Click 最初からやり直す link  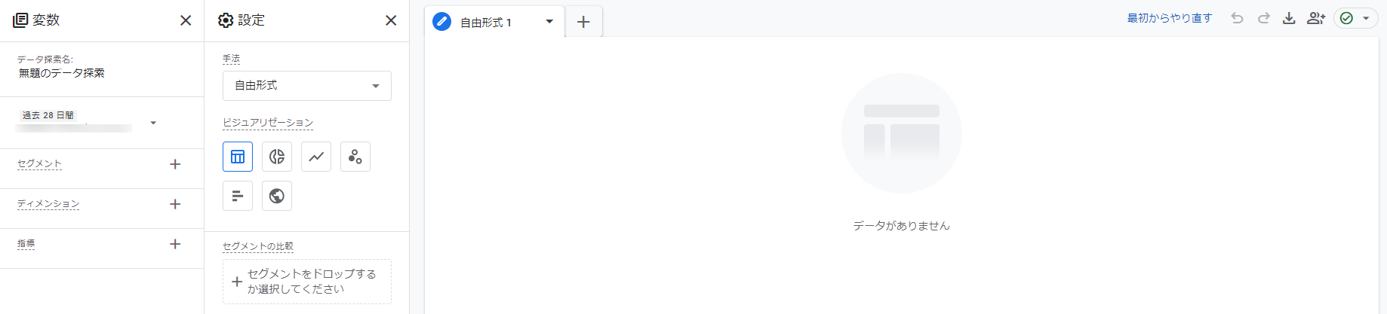pos(1169,18)
